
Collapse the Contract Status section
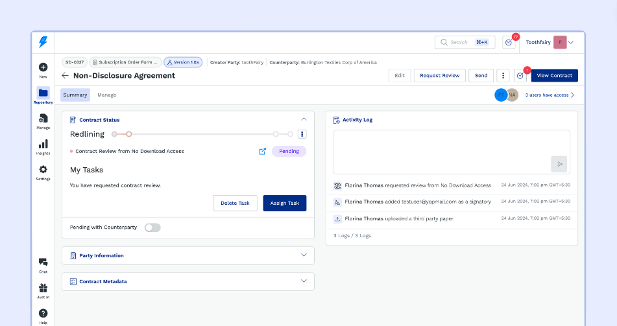point(304,119)
